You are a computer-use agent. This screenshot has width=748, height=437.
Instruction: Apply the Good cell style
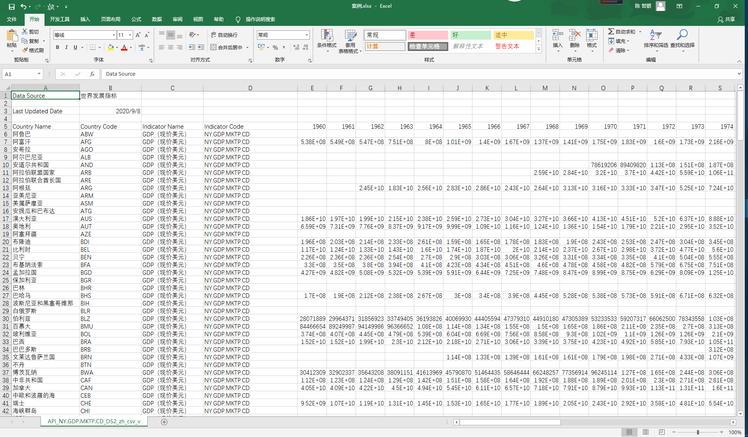(x=470, y=35)
